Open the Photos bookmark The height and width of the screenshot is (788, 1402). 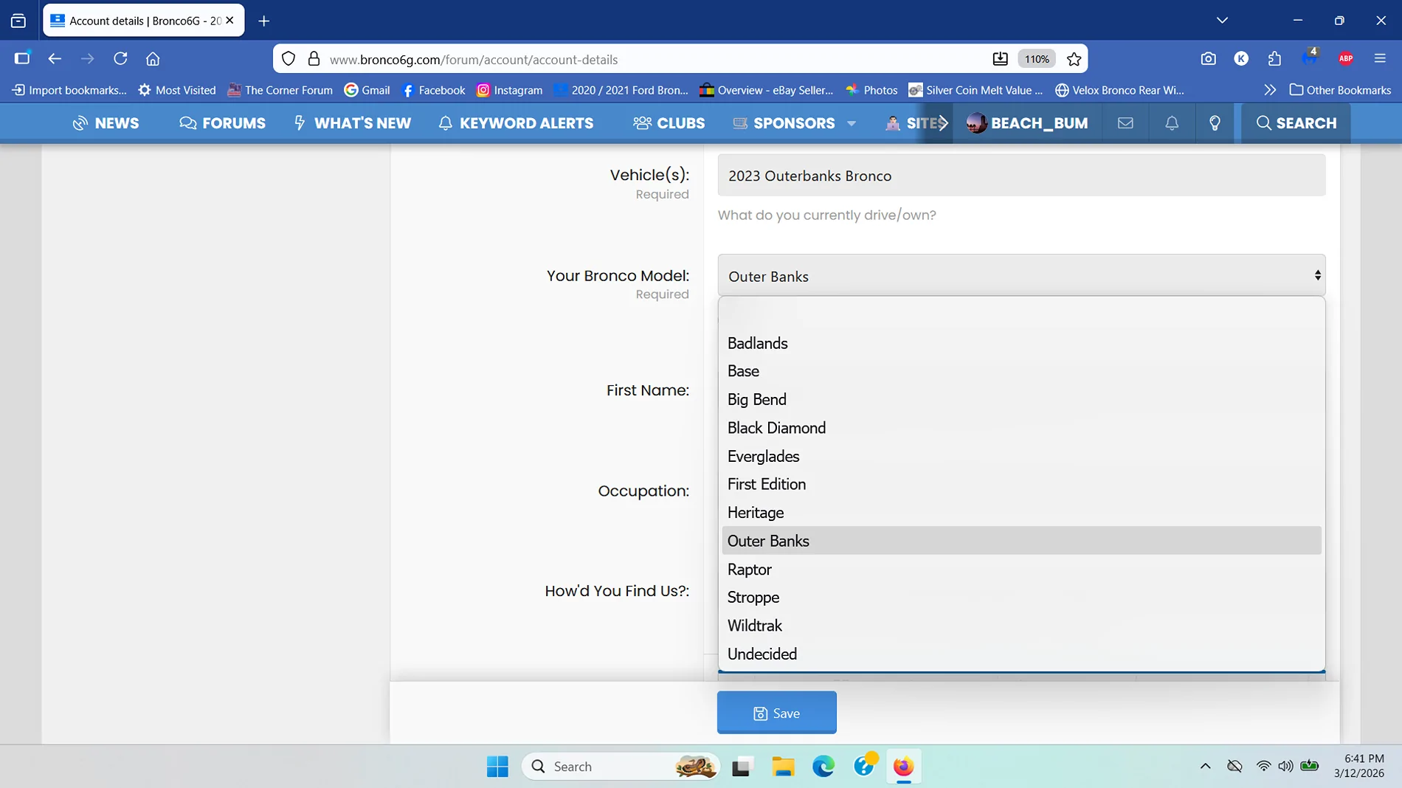click(x=872, y=90)
